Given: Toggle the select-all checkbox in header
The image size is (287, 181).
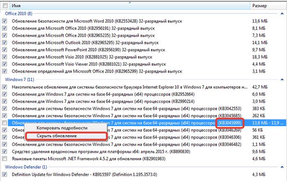Looking at the screenshot, I should click(5, 6).
